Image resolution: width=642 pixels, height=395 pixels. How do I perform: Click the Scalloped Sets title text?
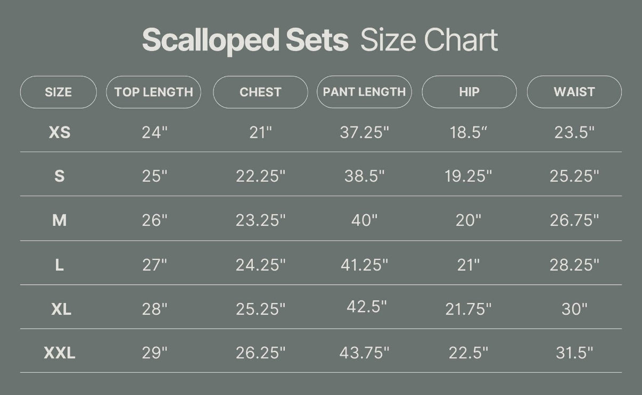pyautogui.click(x=245, y=40)
